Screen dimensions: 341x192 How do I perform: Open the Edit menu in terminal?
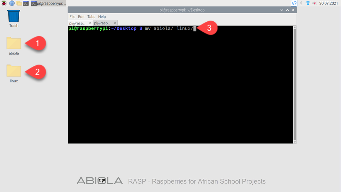click(81, 17)
